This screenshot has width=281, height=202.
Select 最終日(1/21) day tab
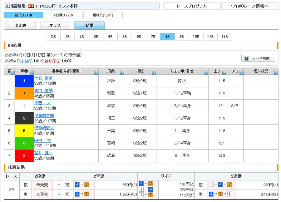103,15
